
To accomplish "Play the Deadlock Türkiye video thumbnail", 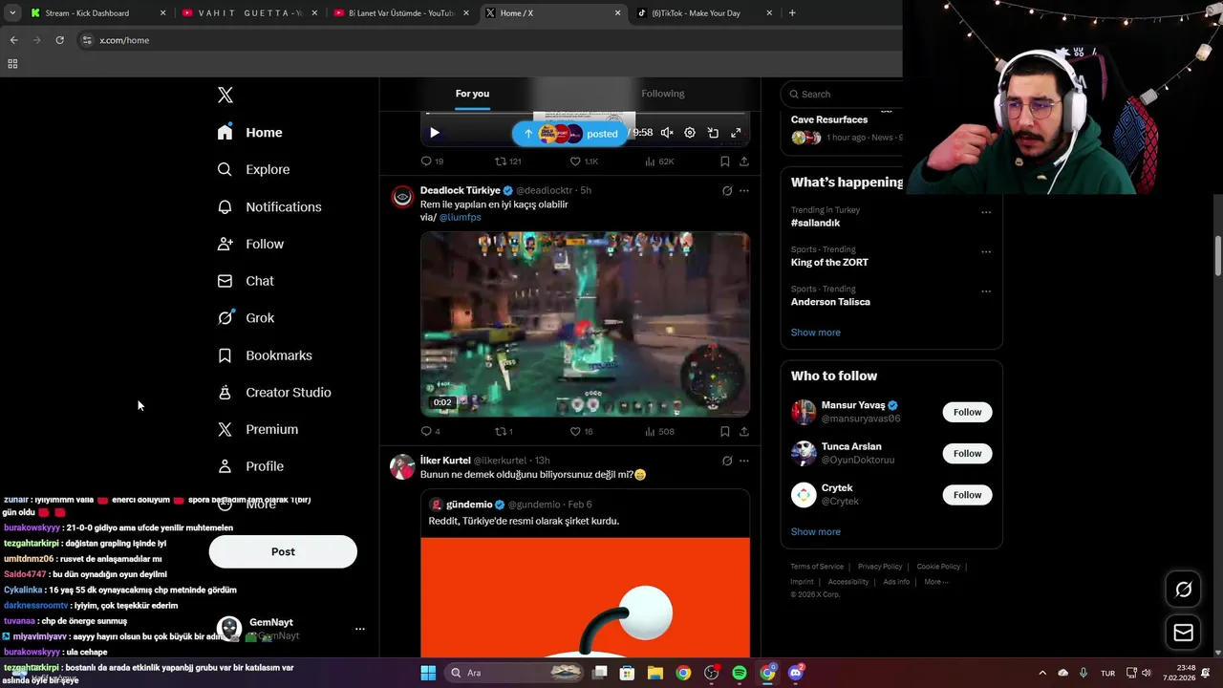I will click(x=585, y=324).
